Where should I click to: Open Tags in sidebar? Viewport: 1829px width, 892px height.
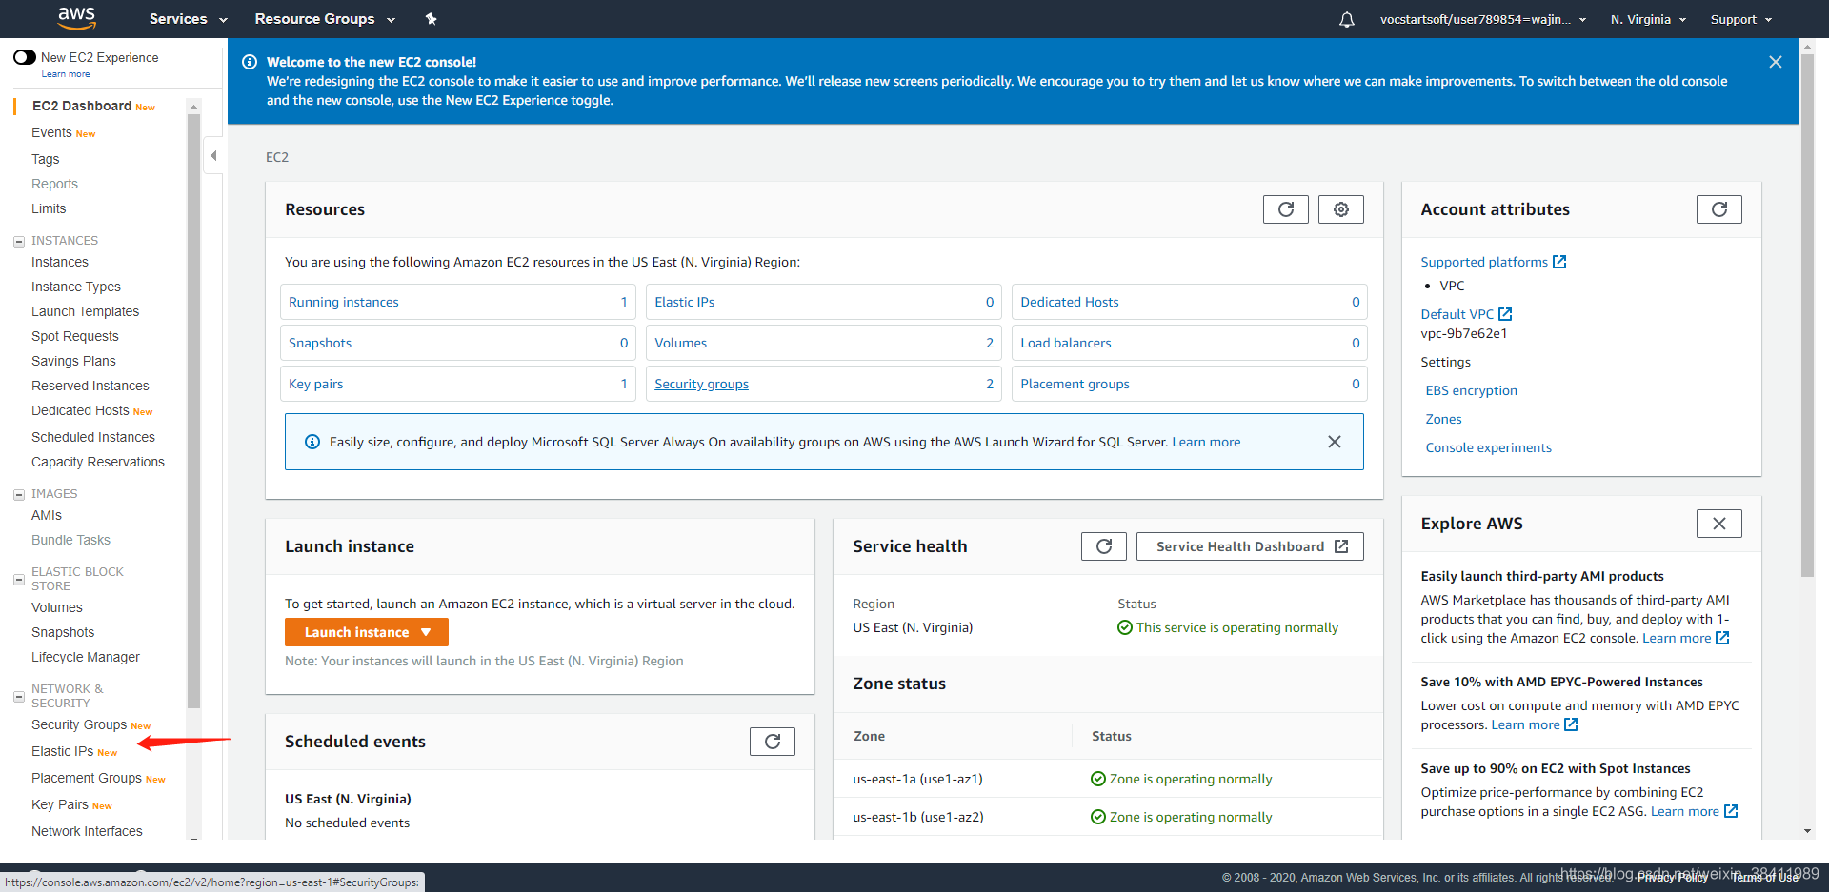tap(45, 159)
